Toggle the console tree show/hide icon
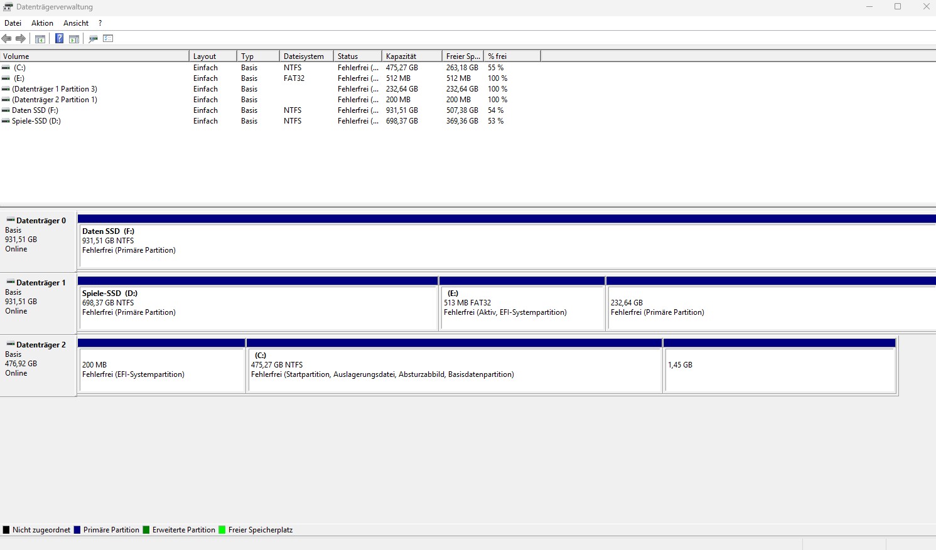936x550 pixels. coord(40,39)
